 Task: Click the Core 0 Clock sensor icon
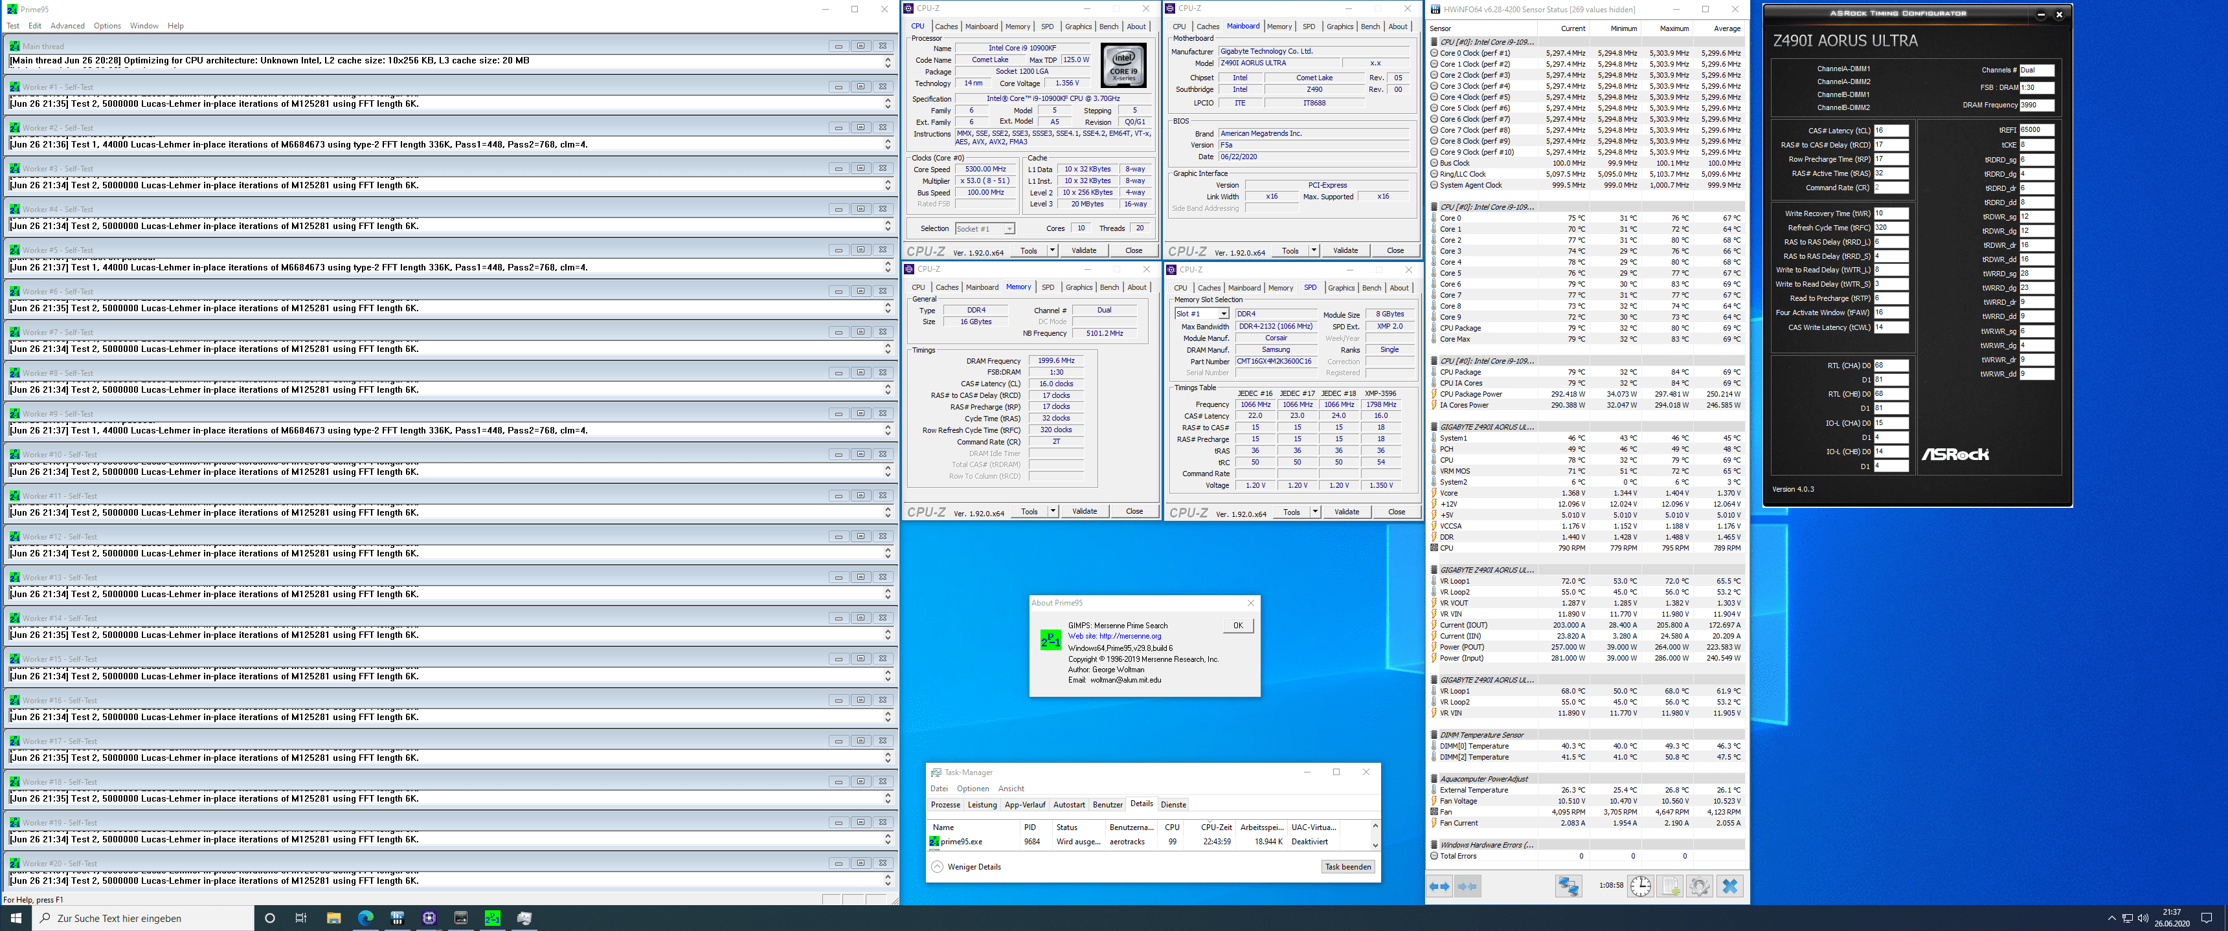pyautogui.click(x=1435, y=54)
